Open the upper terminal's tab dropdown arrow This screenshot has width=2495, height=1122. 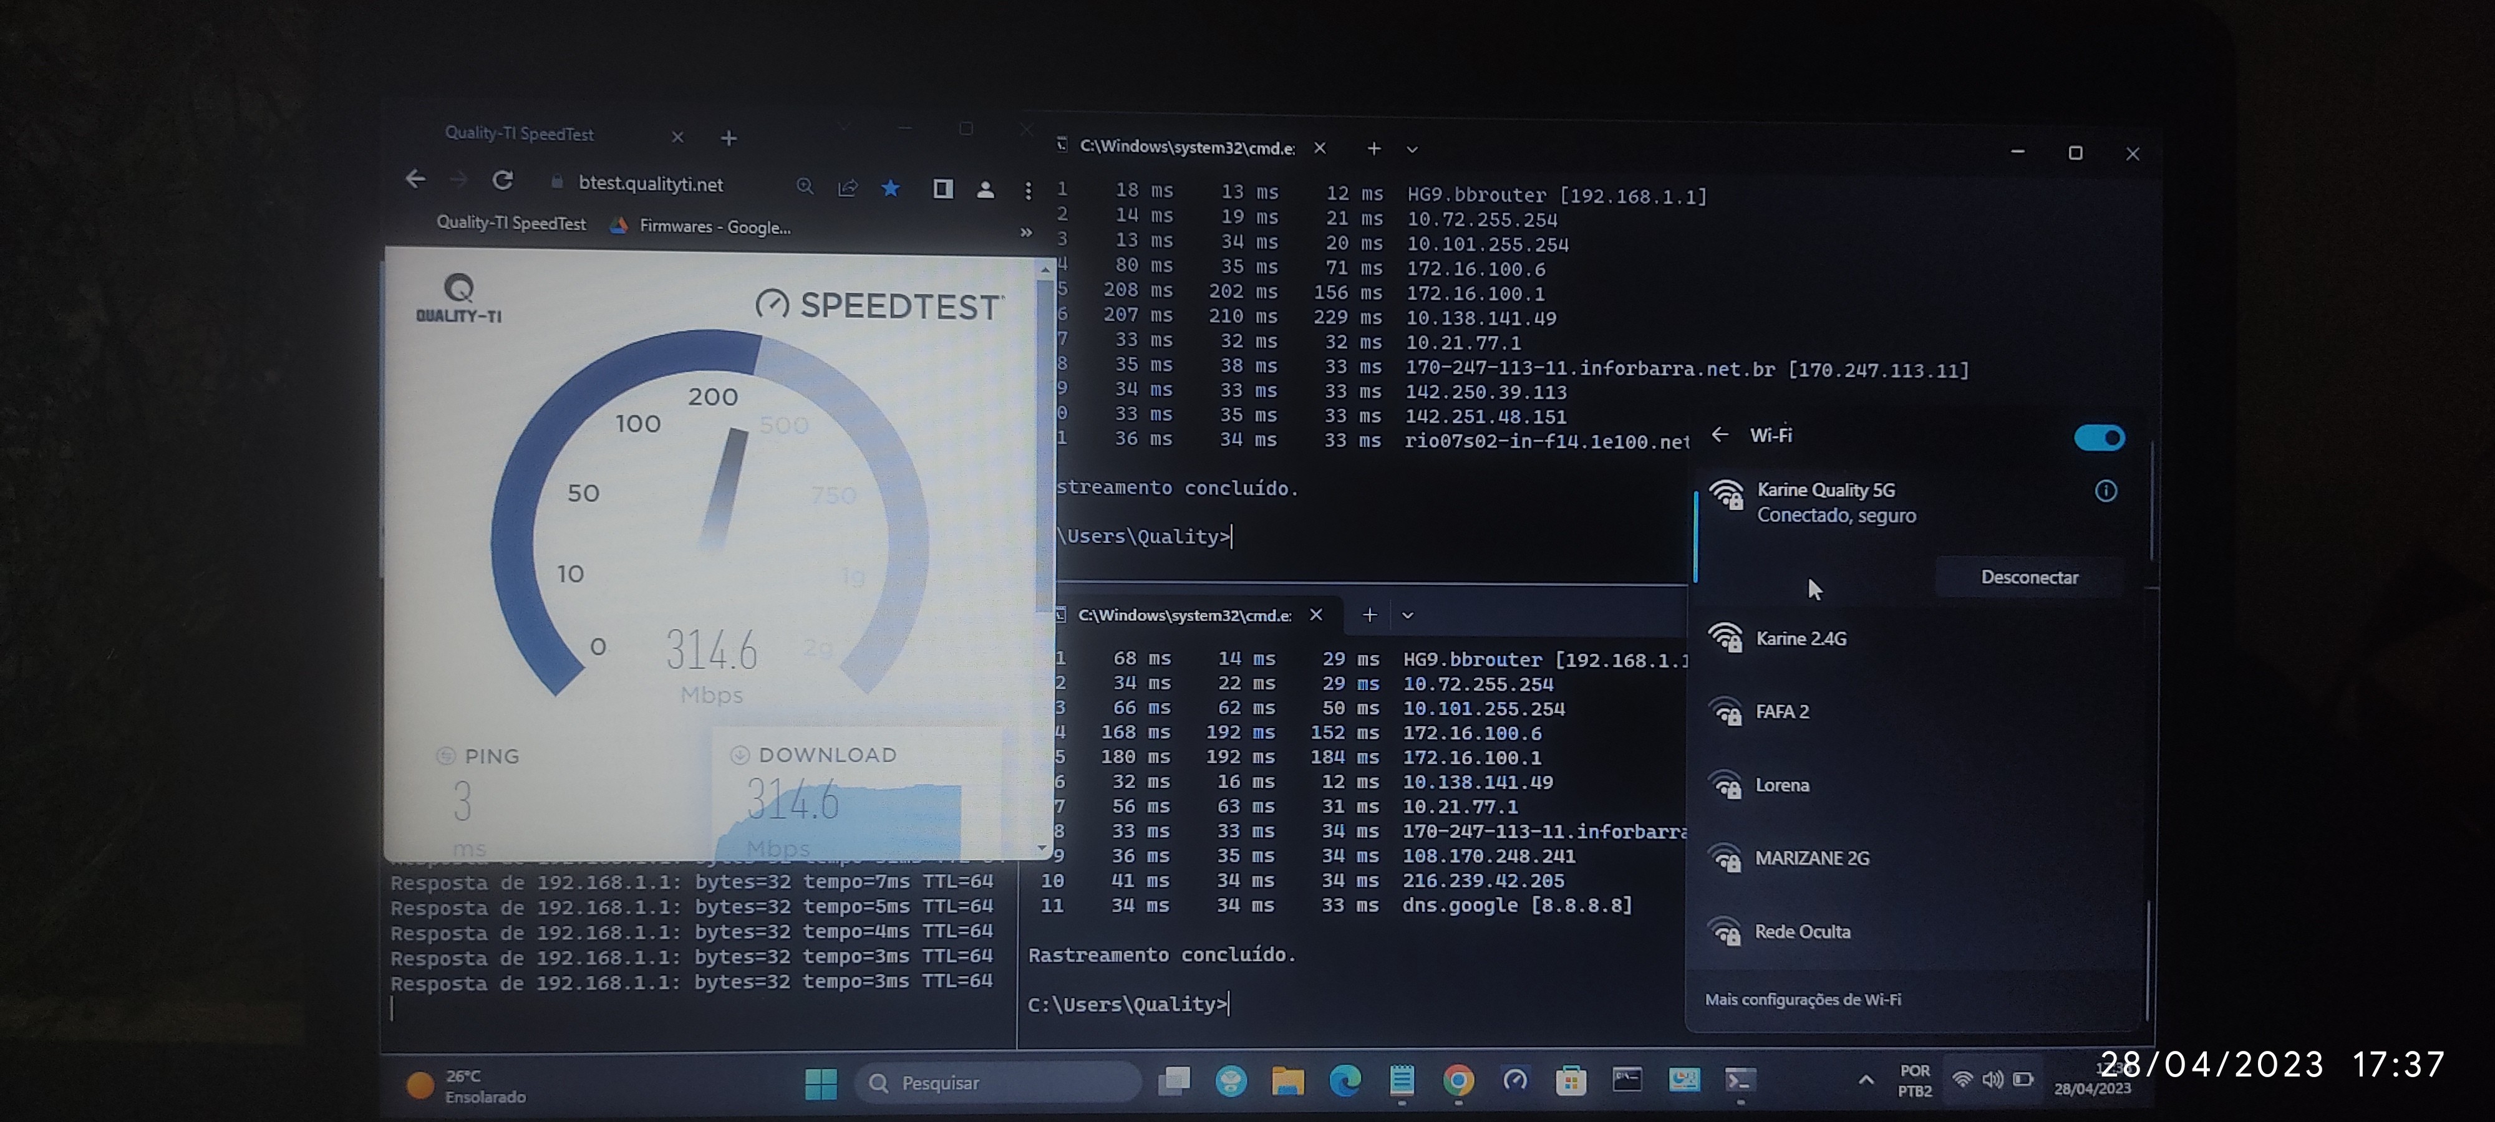click(x=1411, y=149)
